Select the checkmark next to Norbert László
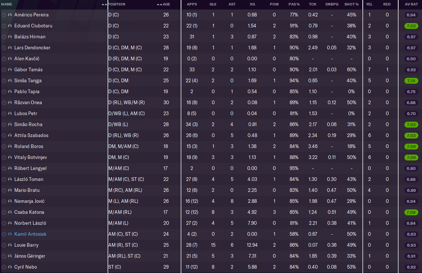The height and width of the screenshot is (273, 422). coord(4,223)
